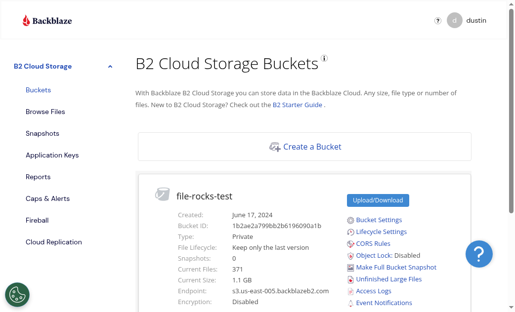Click the snapshot picture icon
The height and width of the screenshot is (312, 515).
click(350, 268)
